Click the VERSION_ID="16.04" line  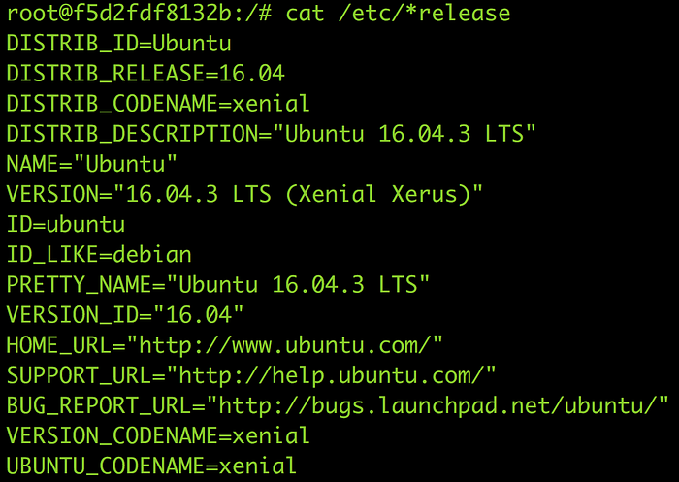coord(125,315)
